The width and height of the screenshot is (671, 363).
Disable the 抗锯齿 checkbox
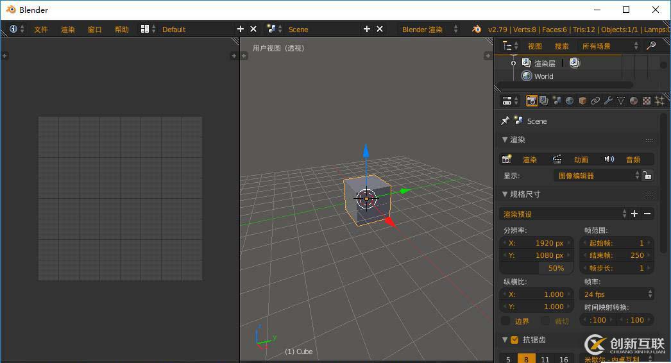(x=514, y=340)
